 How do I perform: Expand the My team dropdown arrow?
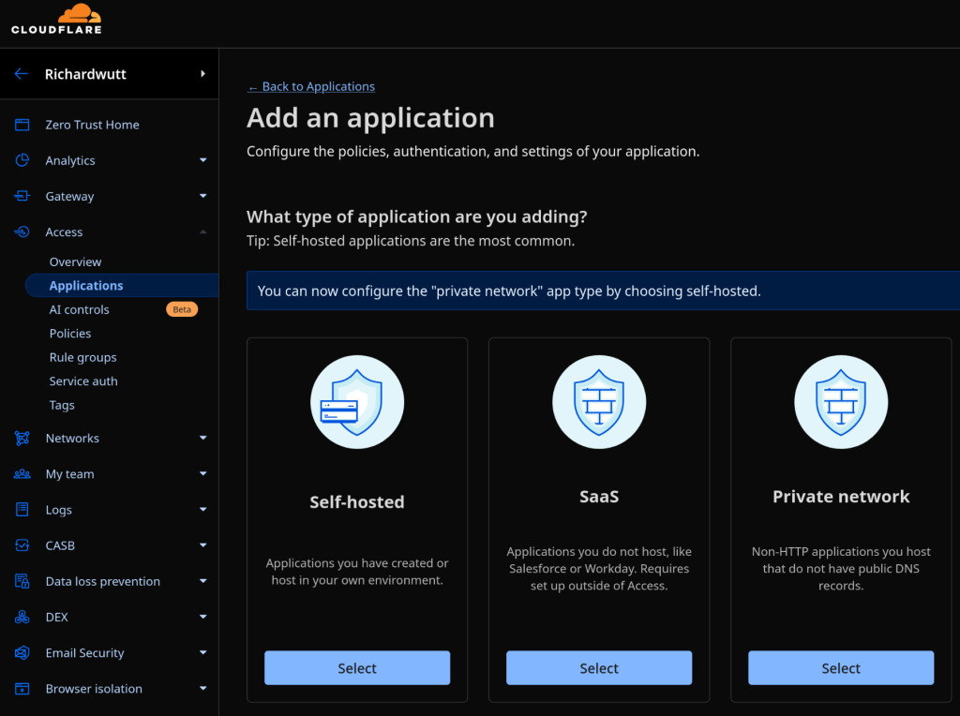(x=202, y=474)
